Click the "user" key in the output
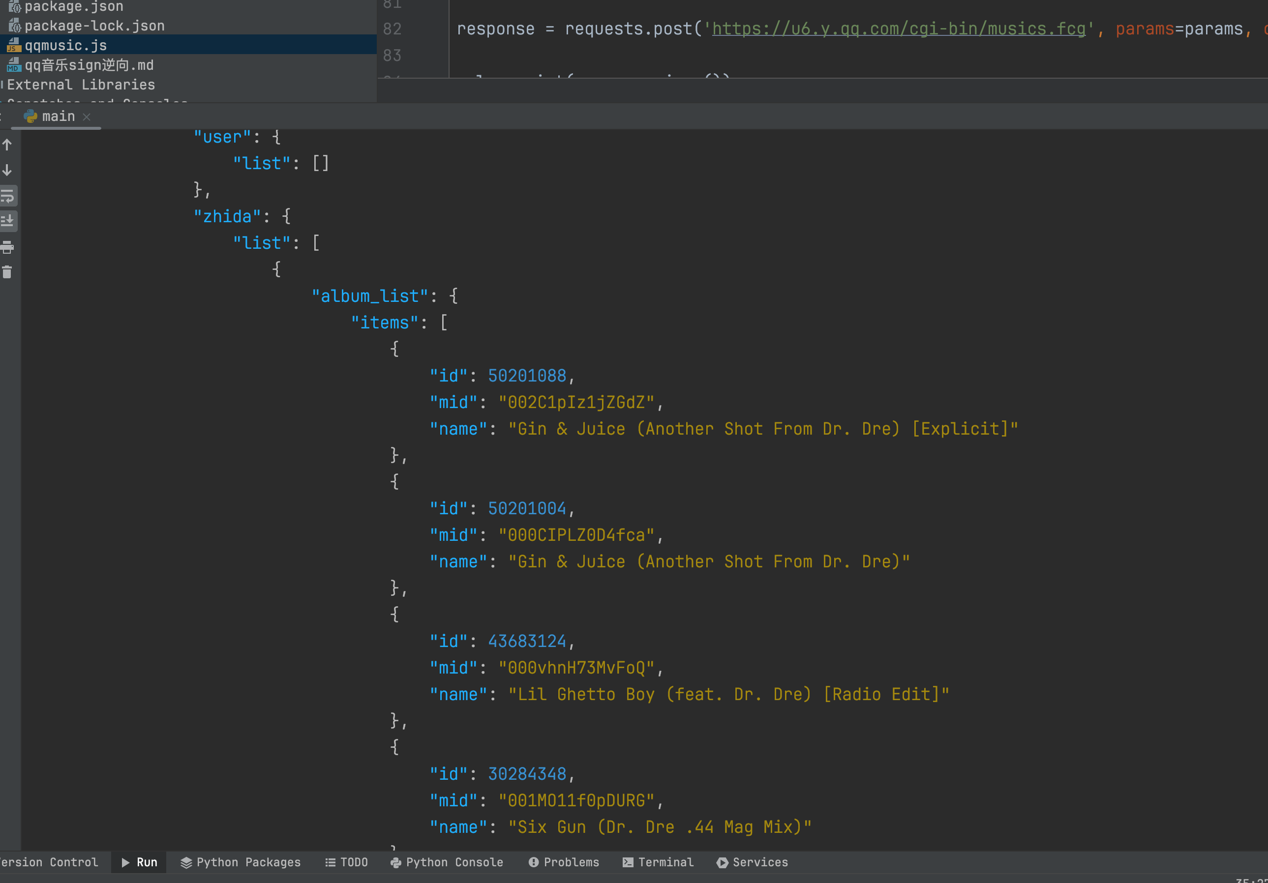The height and width of the screenshot is (883, 1268). point(222,137)
